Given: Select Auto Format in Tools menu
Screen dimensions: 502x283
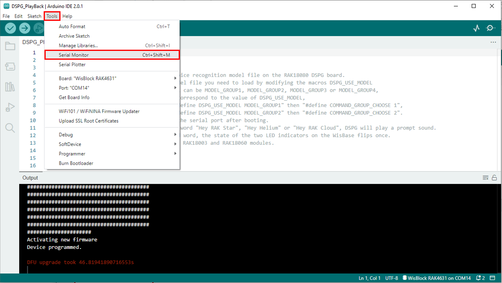Looking at the screenshot, I should [x=112, y=26].
